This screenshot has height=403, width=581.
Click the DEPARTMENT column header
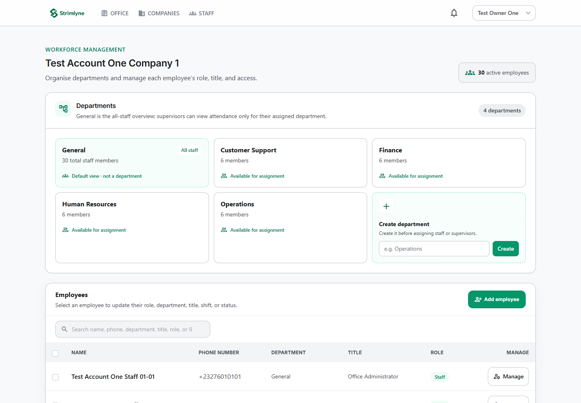tap(288, 353)
